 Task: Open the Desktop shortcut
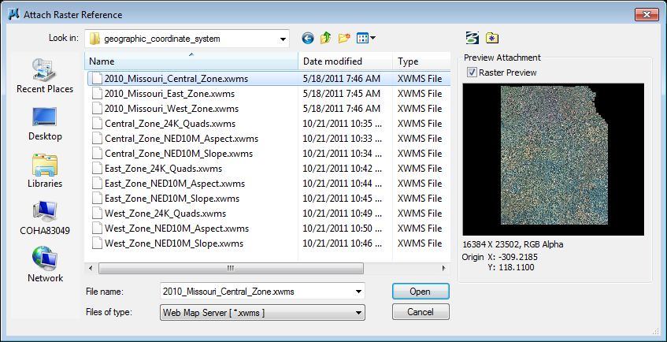click(x=45, y=124)
